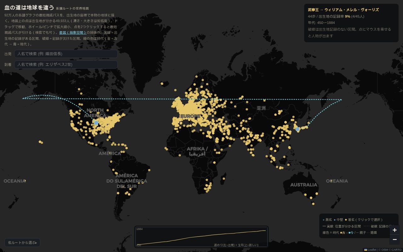Zoom in with the plus button
Screen dimensions: 403x252
[x=394, y=230]
